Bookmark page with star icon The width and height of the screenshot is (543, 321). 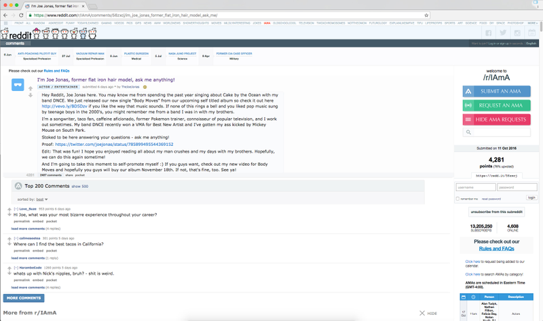click(x=426, y=15)
